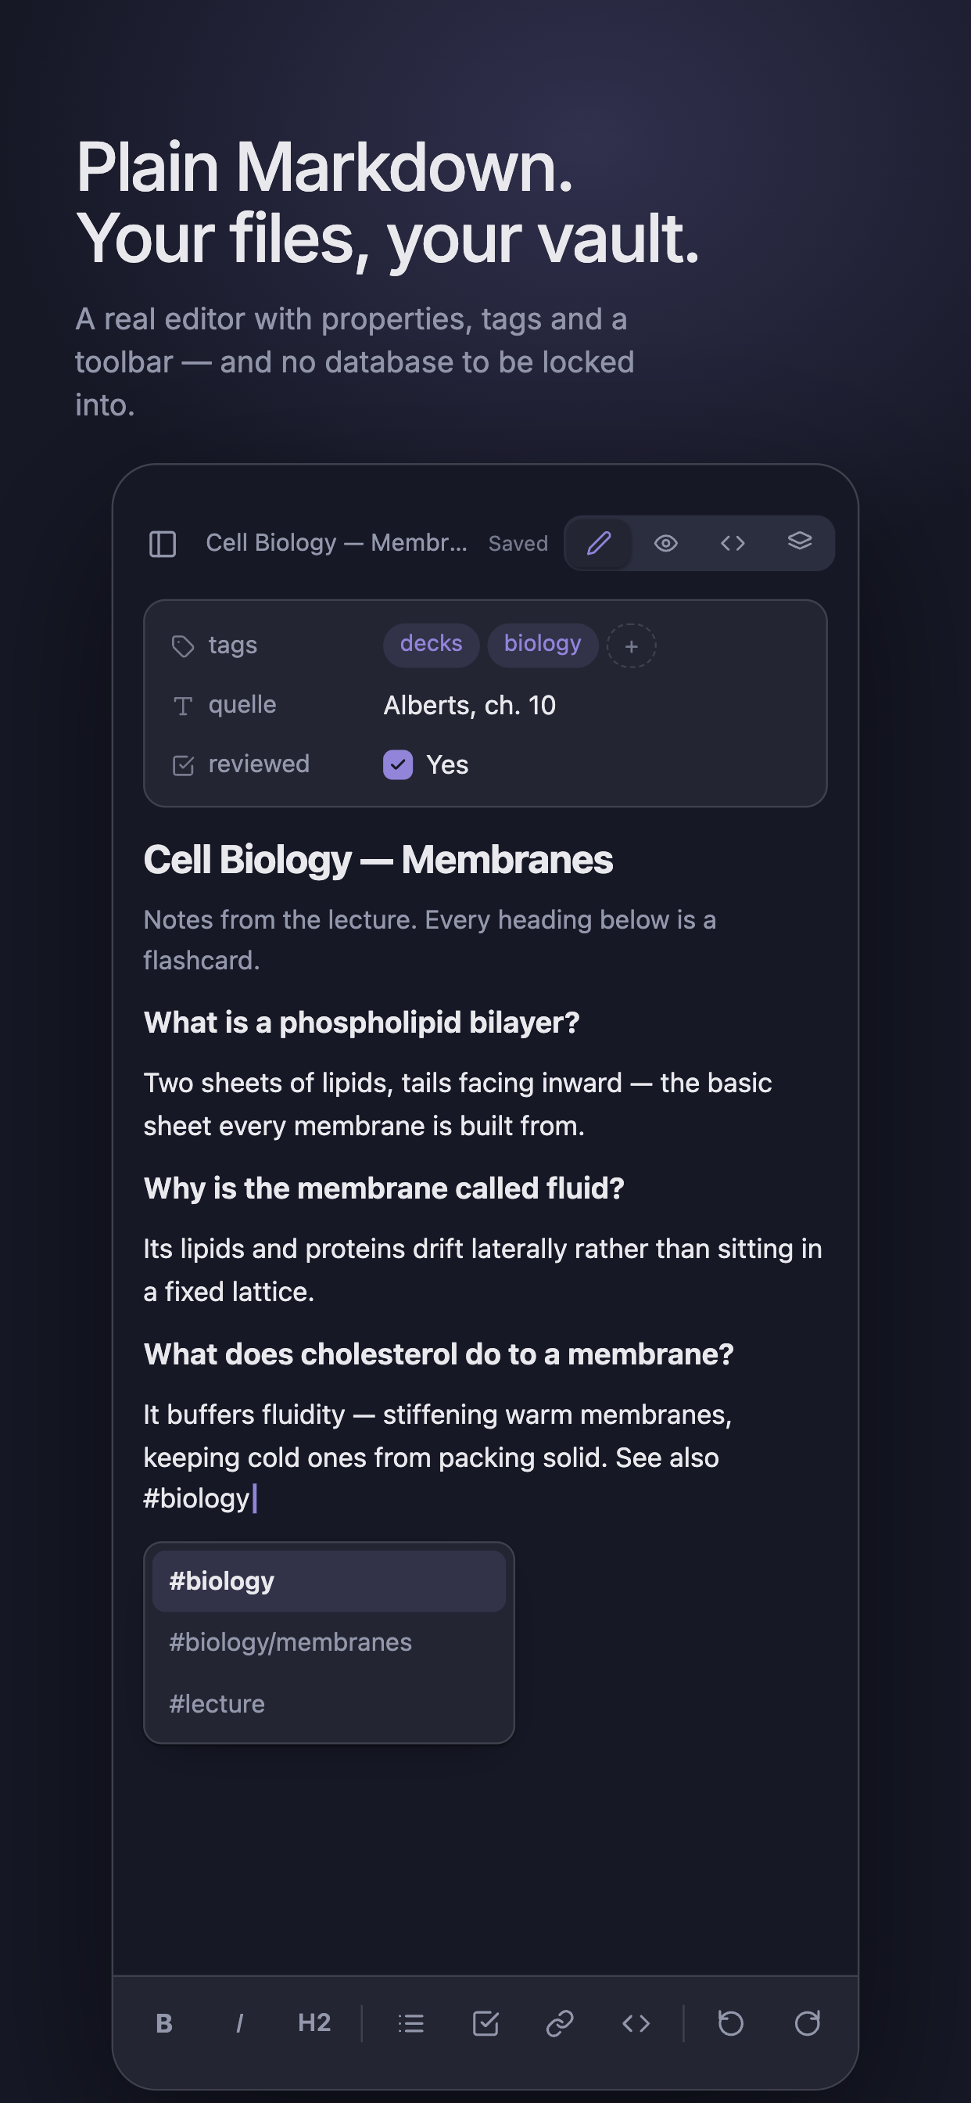Switch to pencil edit mode

point(599,543)
